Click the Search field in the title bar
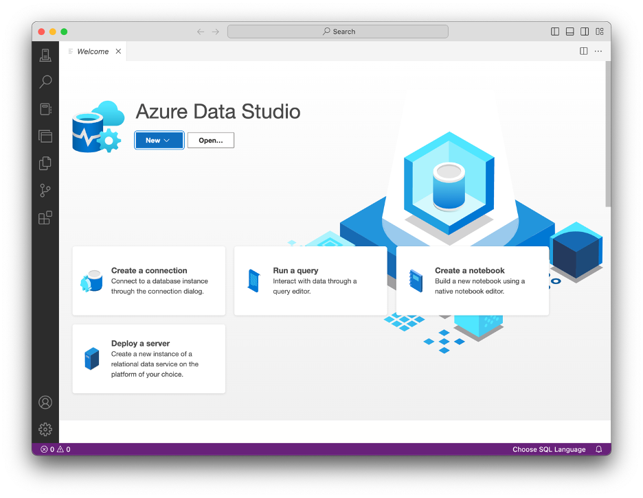This screenshot has height=498, width=643. (x=337, y=31)
